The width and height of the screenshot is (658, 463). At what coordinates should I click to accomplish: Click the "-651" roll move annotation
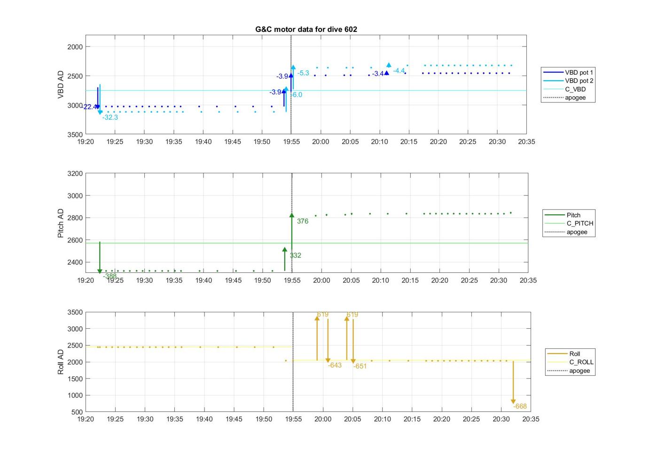pyautogui.click(x=360, y=366)
